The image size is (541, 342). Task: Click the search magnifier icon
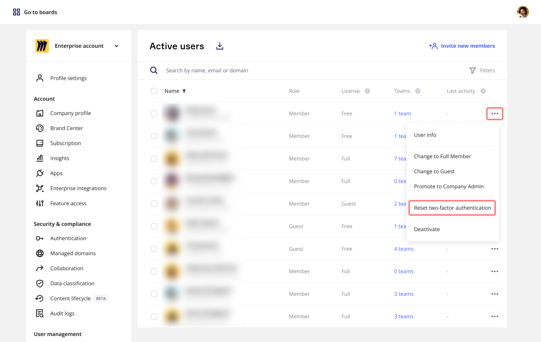(154, 70)
